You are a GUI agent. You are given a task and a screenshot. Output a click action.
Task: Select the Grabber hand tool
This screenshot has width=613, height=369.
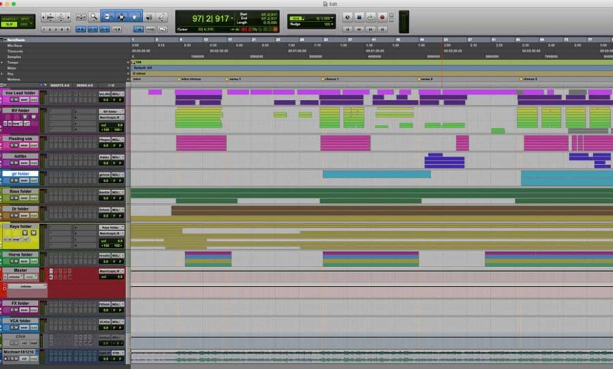121,17
